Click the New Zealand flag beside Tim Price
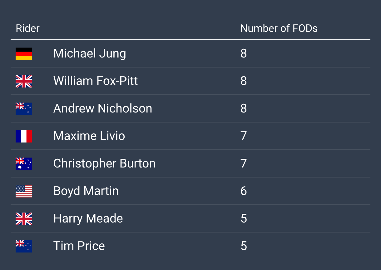 coord(24,246)
